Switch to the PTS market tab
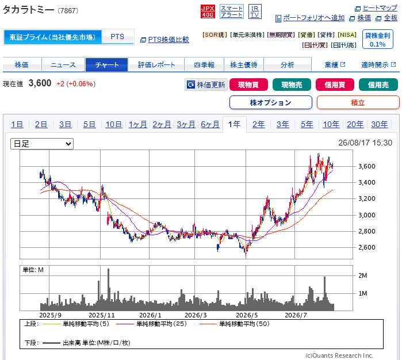 click(117, 37)
